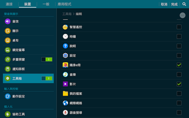Toggle the 工具箱 switch off

tap(47, 78)
